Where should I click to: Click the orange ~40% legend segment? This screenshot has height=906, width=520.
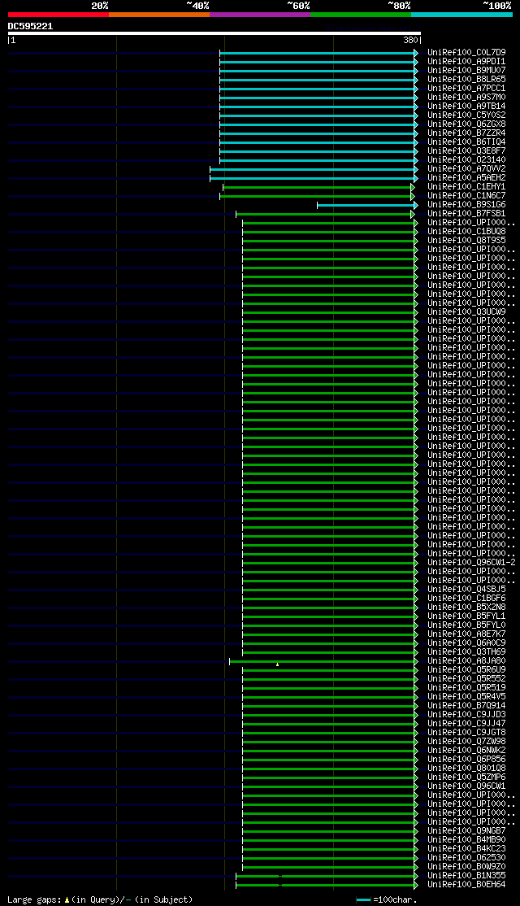159,15
